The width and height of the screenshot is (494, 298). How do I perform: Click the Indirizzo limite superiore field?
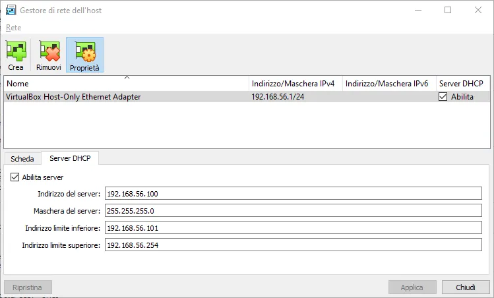[293, 245]
